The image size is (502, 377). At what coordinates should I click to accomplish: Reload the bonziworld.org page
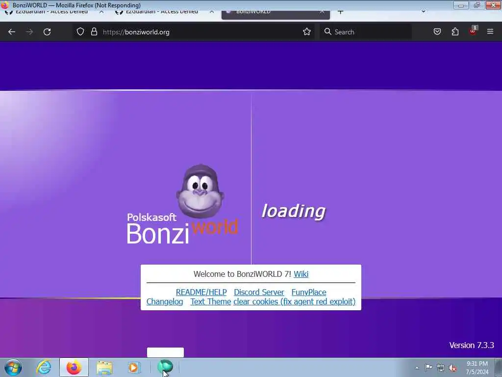tap(47, 32)
